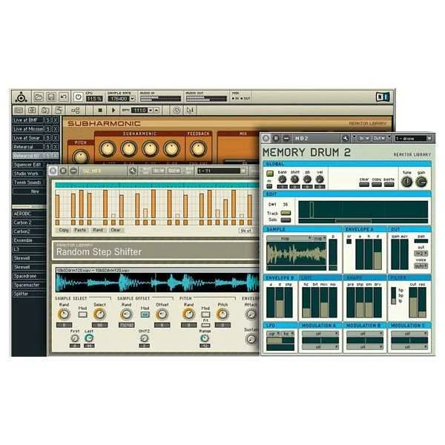Screen dimensions: 445x445
Task: Expand the Modulation A source dropdown
Action: tap(320, 334)
